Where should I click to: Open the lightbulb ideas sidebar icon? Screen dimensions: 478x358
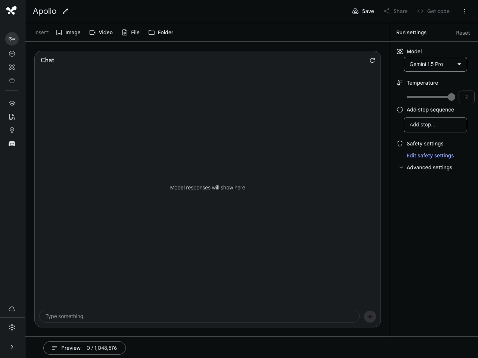coord(12,130)
